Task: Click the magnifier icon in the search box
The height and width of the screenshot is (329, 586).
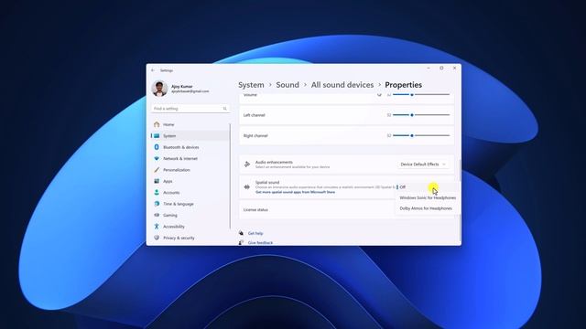Action: 225,109
